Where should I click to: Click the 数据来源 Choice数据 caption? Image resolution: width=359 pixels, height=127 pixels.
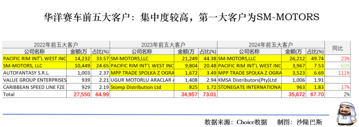tap(236, 122)
